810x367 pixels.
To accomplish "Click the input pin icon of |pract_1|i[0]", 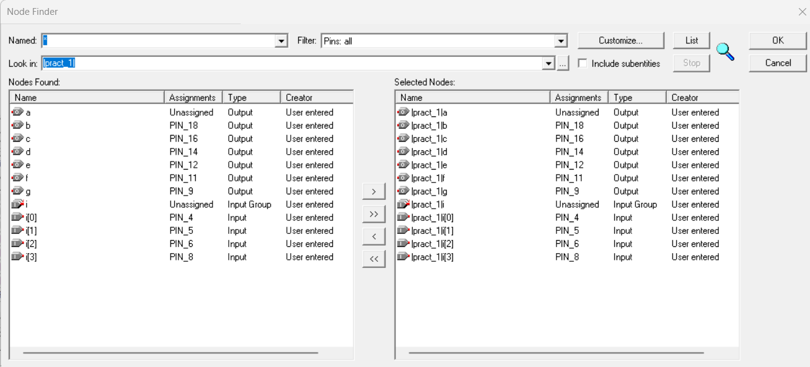I will [403, 218].
